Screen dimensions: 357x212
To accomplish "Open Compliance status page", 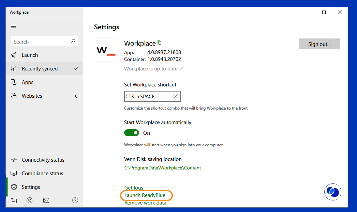I will (x=44, y=173).
